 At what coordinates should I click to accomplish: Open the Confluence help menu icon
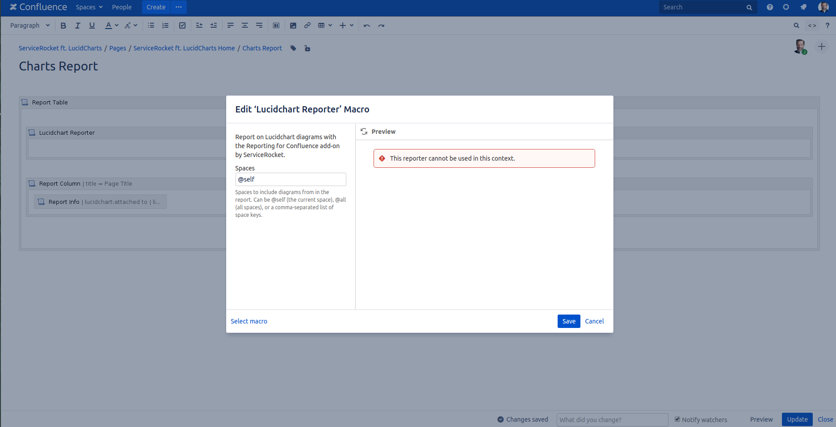click(x=770, y=7)
